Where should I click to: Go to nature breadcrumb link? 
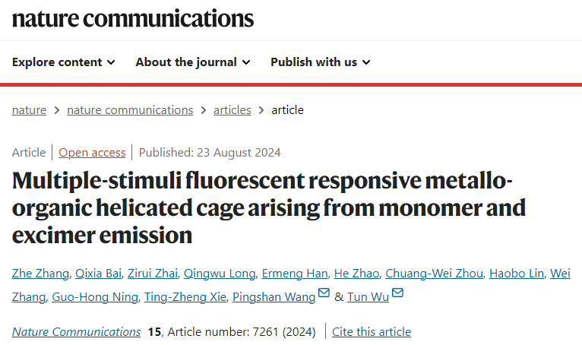(29, 109)
